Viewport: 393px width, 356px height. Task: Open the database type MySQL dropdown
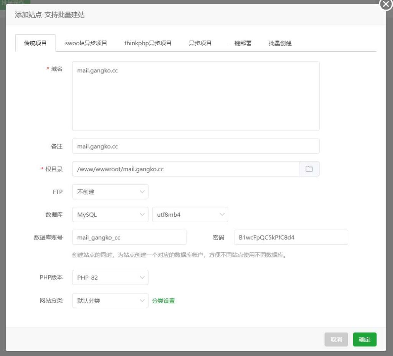pyautogui.click(x=110, y=214)
